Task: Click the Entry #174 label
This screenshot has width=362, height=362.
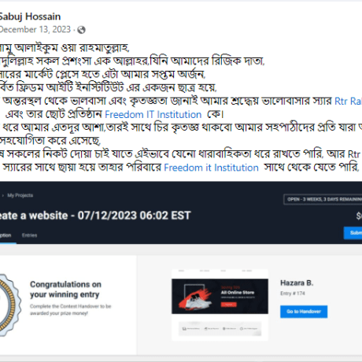Action: pyautogui.click(x=293, y=294)
